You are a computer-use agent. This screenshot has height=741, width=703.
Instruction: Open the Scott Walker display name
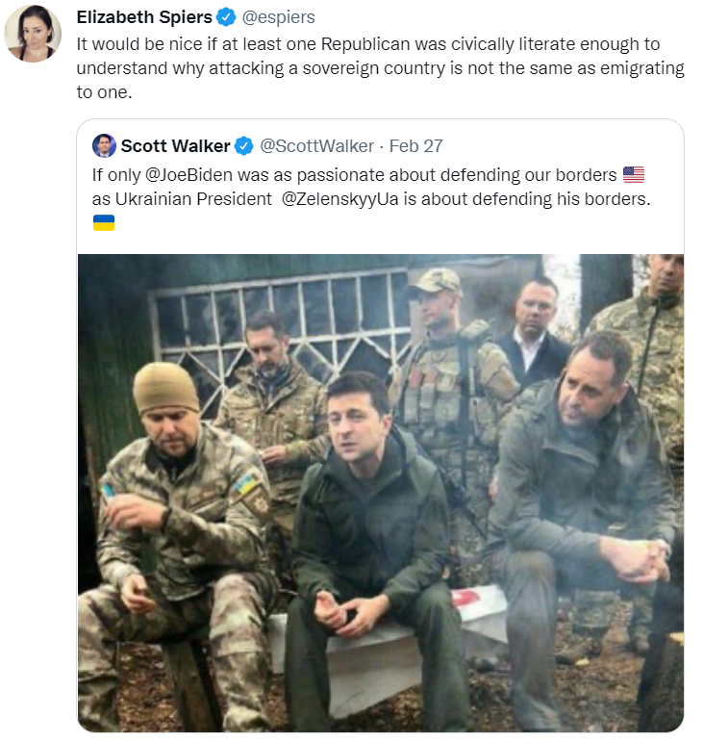pos(175,146)
